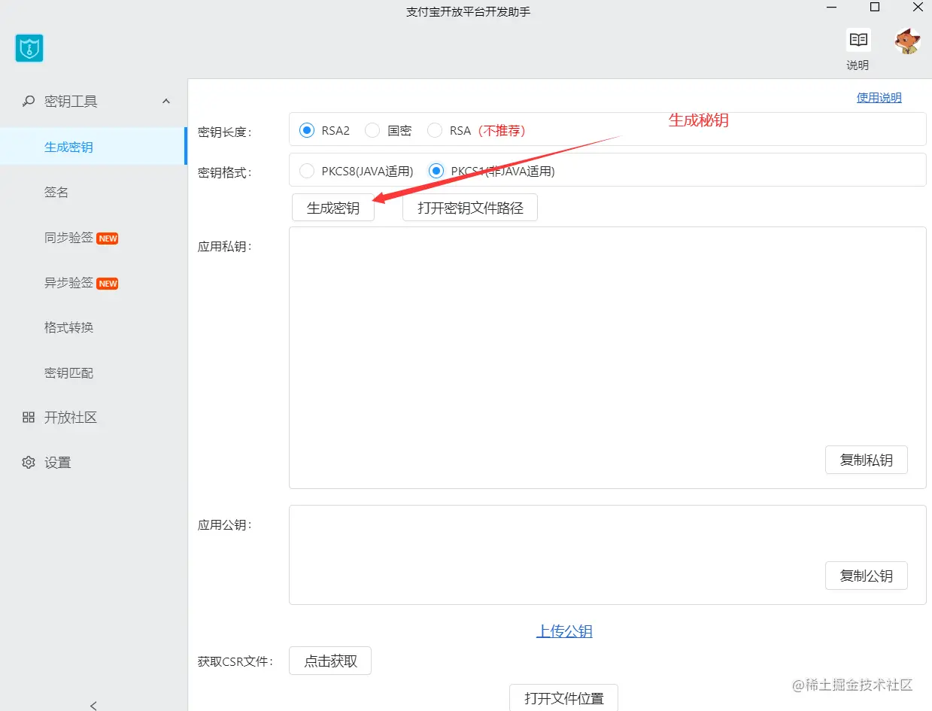Choose PKCS8(JAVA适用) key format
Screen dimensions: 932x711
tap(307, 171)
